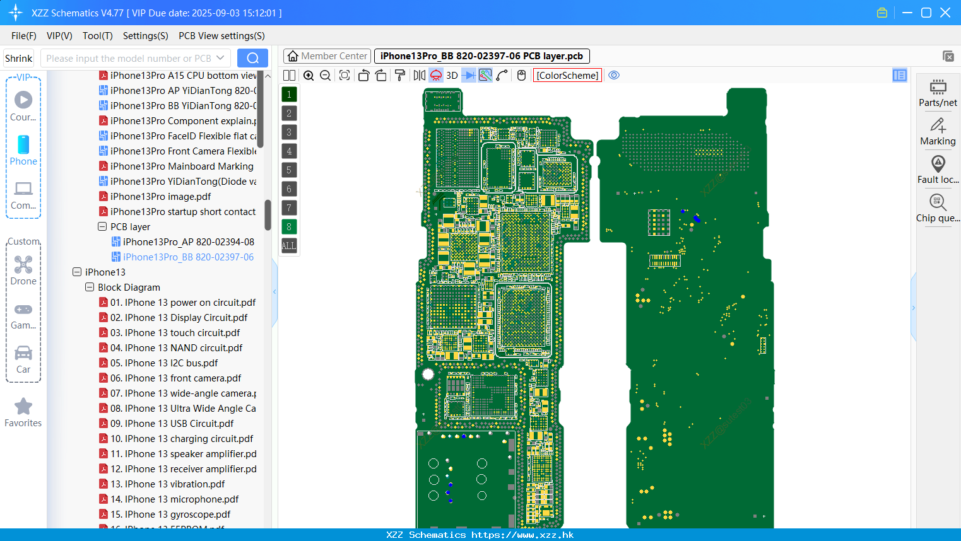Image resolution: width=961 pixels, height=541 pixels.
Task: Toggle the red lamp highlight icon
Action: (436, 75)
